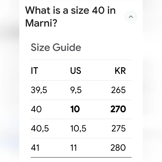Click the KR column header

(x=120, y=71)
